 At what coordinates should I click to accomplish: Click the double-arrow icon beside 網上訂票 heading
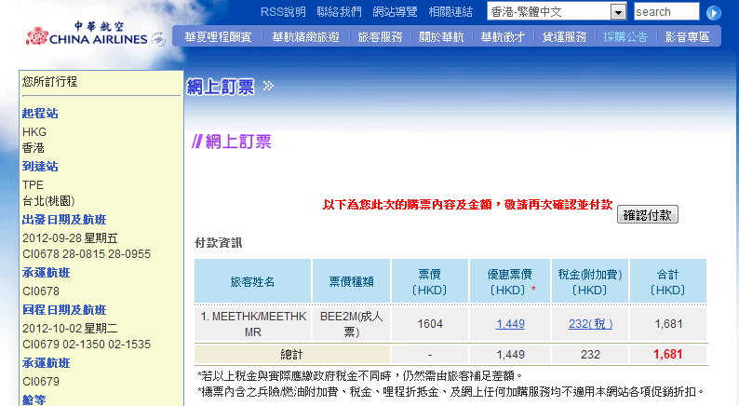[268, 87]
